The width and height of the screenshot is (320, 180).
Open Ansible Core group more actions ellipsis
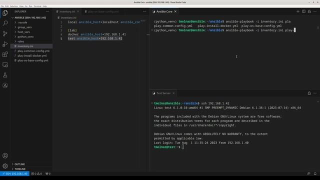(x=315, y=11)
